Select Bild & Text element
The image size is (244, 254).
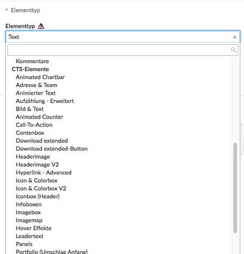point(30,109)
